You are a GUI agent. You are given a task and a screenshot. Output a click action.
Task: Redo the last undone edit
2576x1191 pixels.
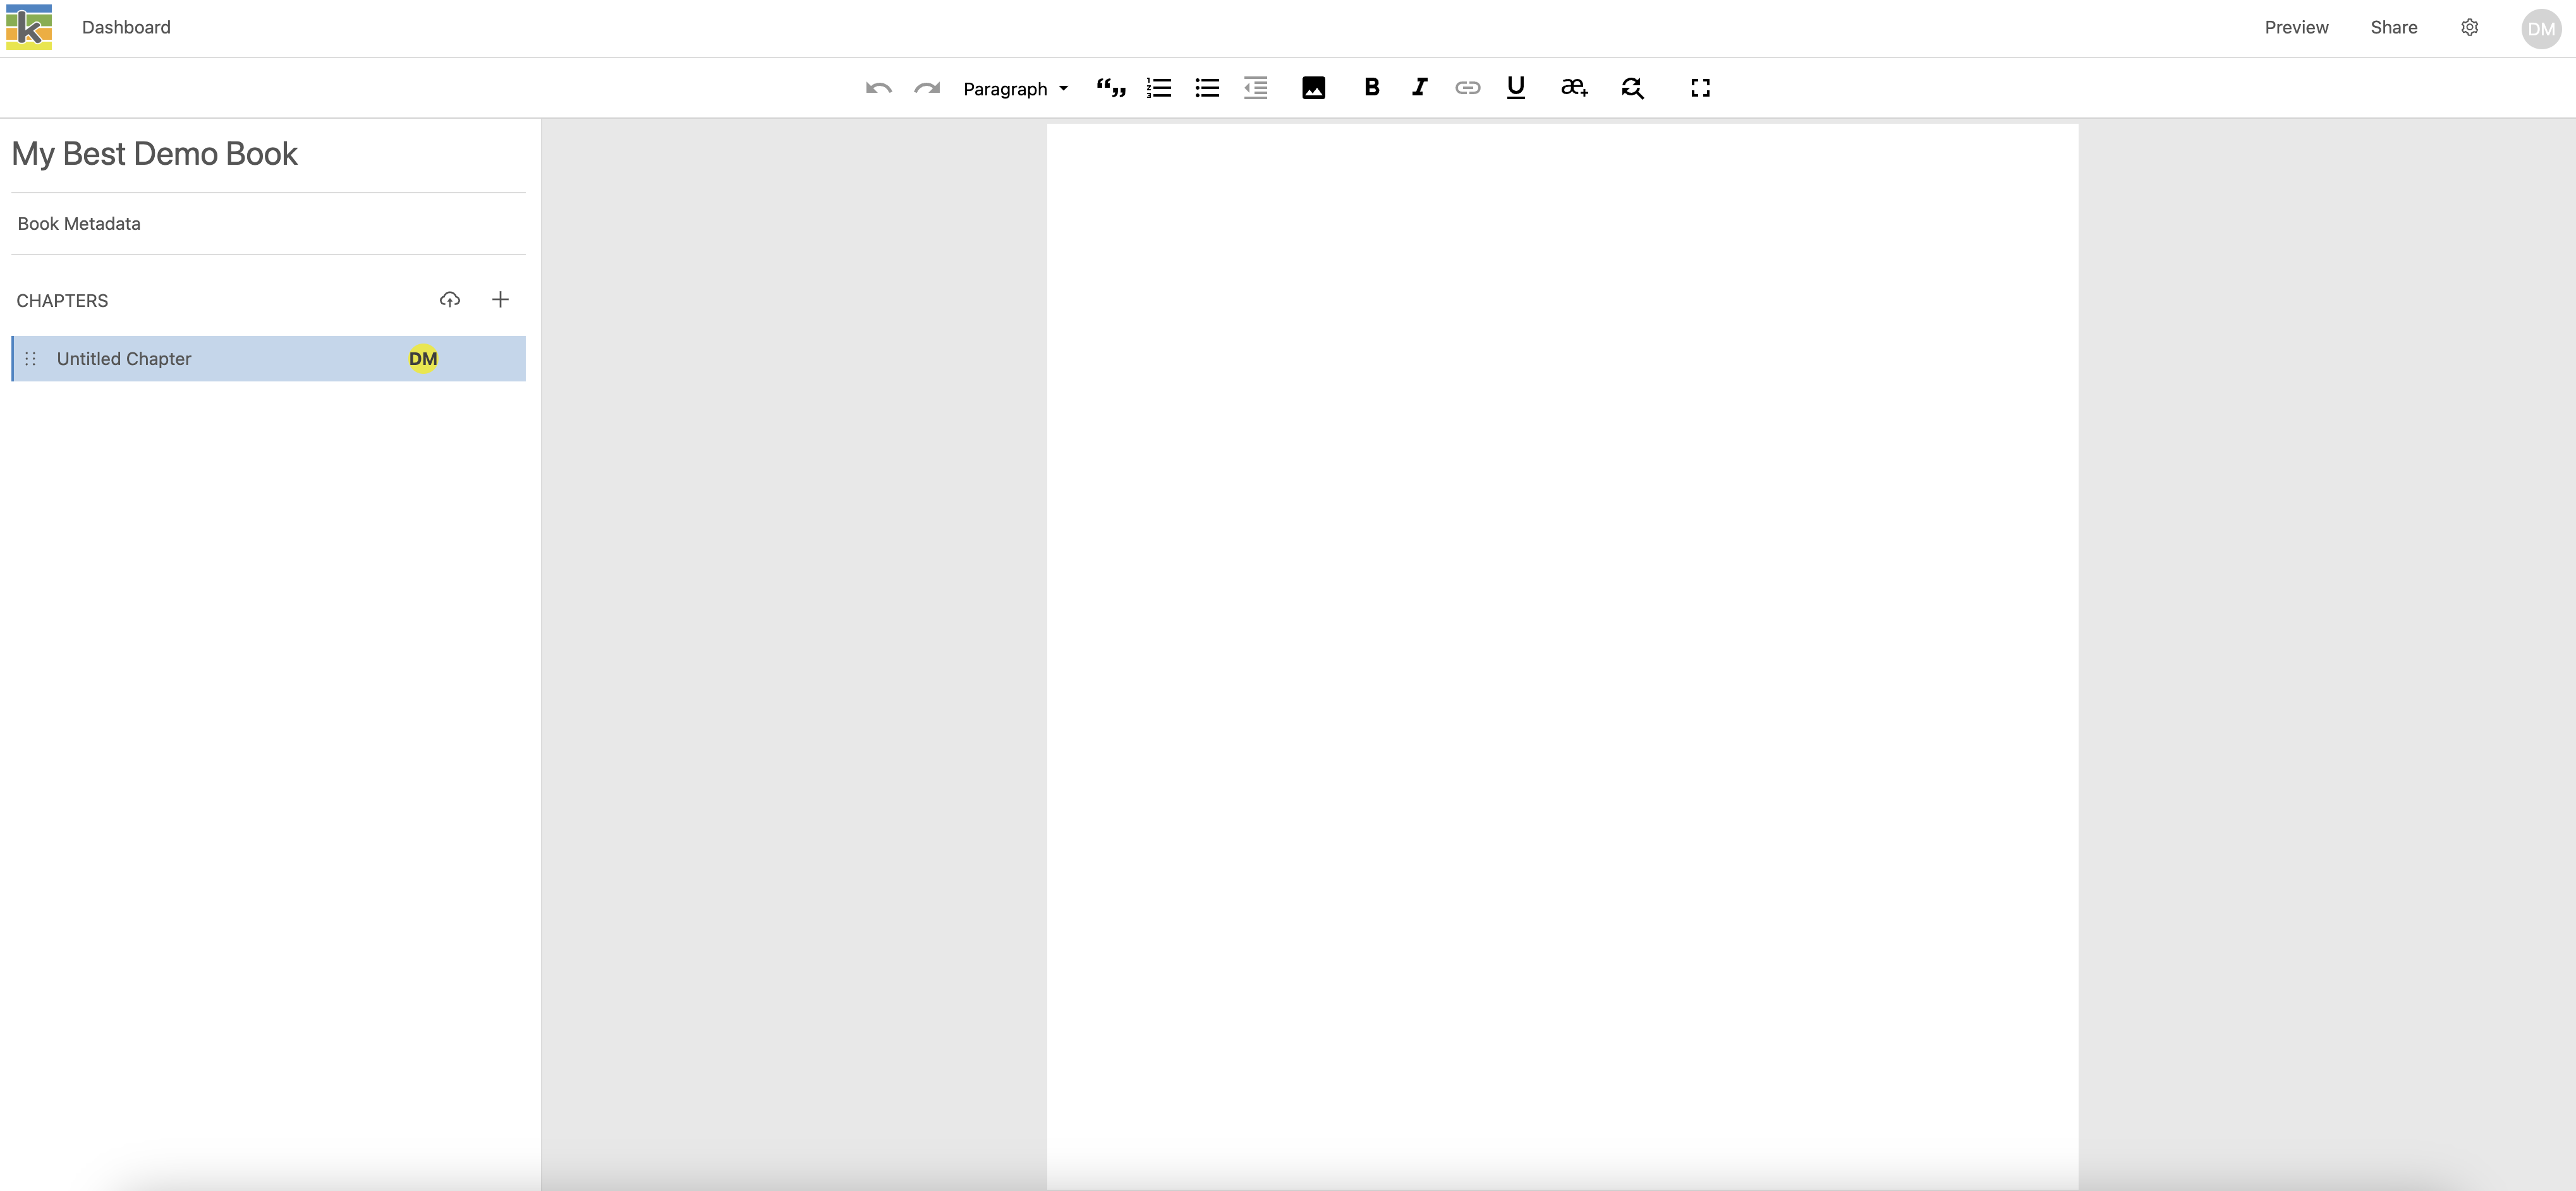(927, 88)
